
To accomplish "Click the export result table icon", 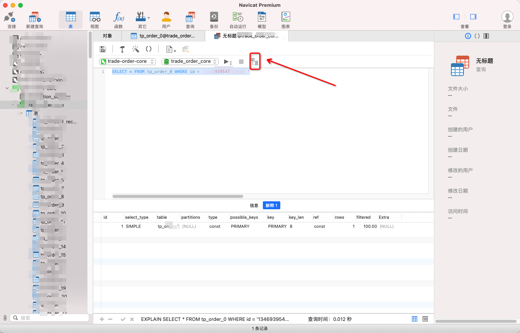I will click(185, 49).
